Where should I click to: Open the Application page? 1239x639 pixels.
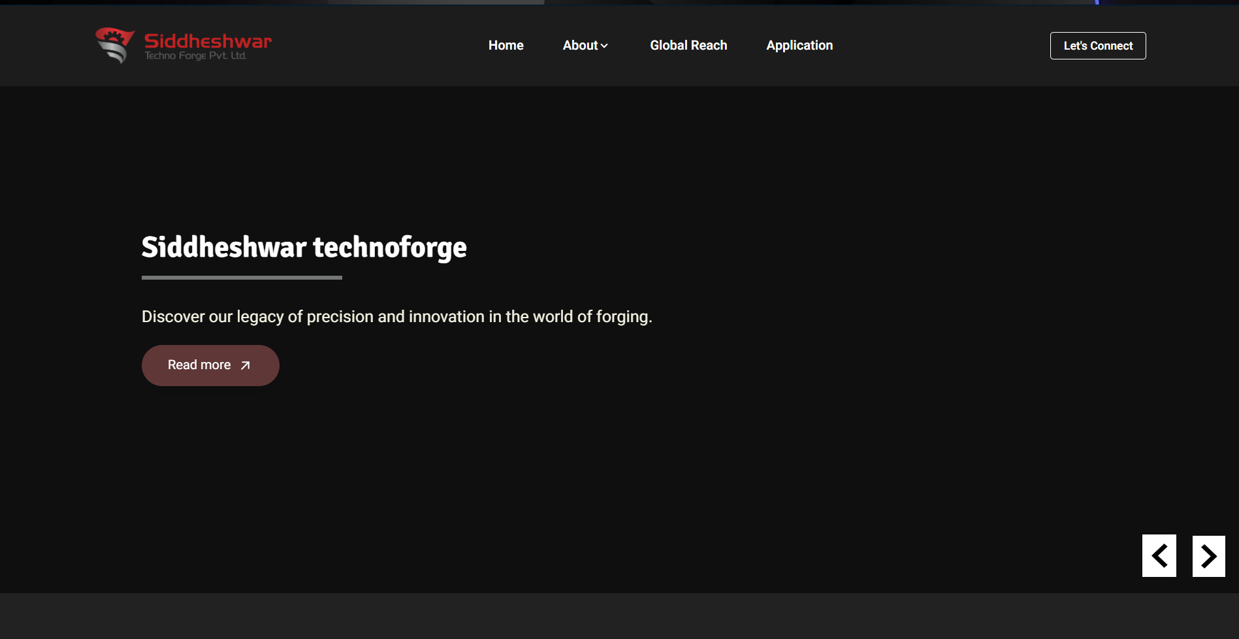[x=799, y=45]
